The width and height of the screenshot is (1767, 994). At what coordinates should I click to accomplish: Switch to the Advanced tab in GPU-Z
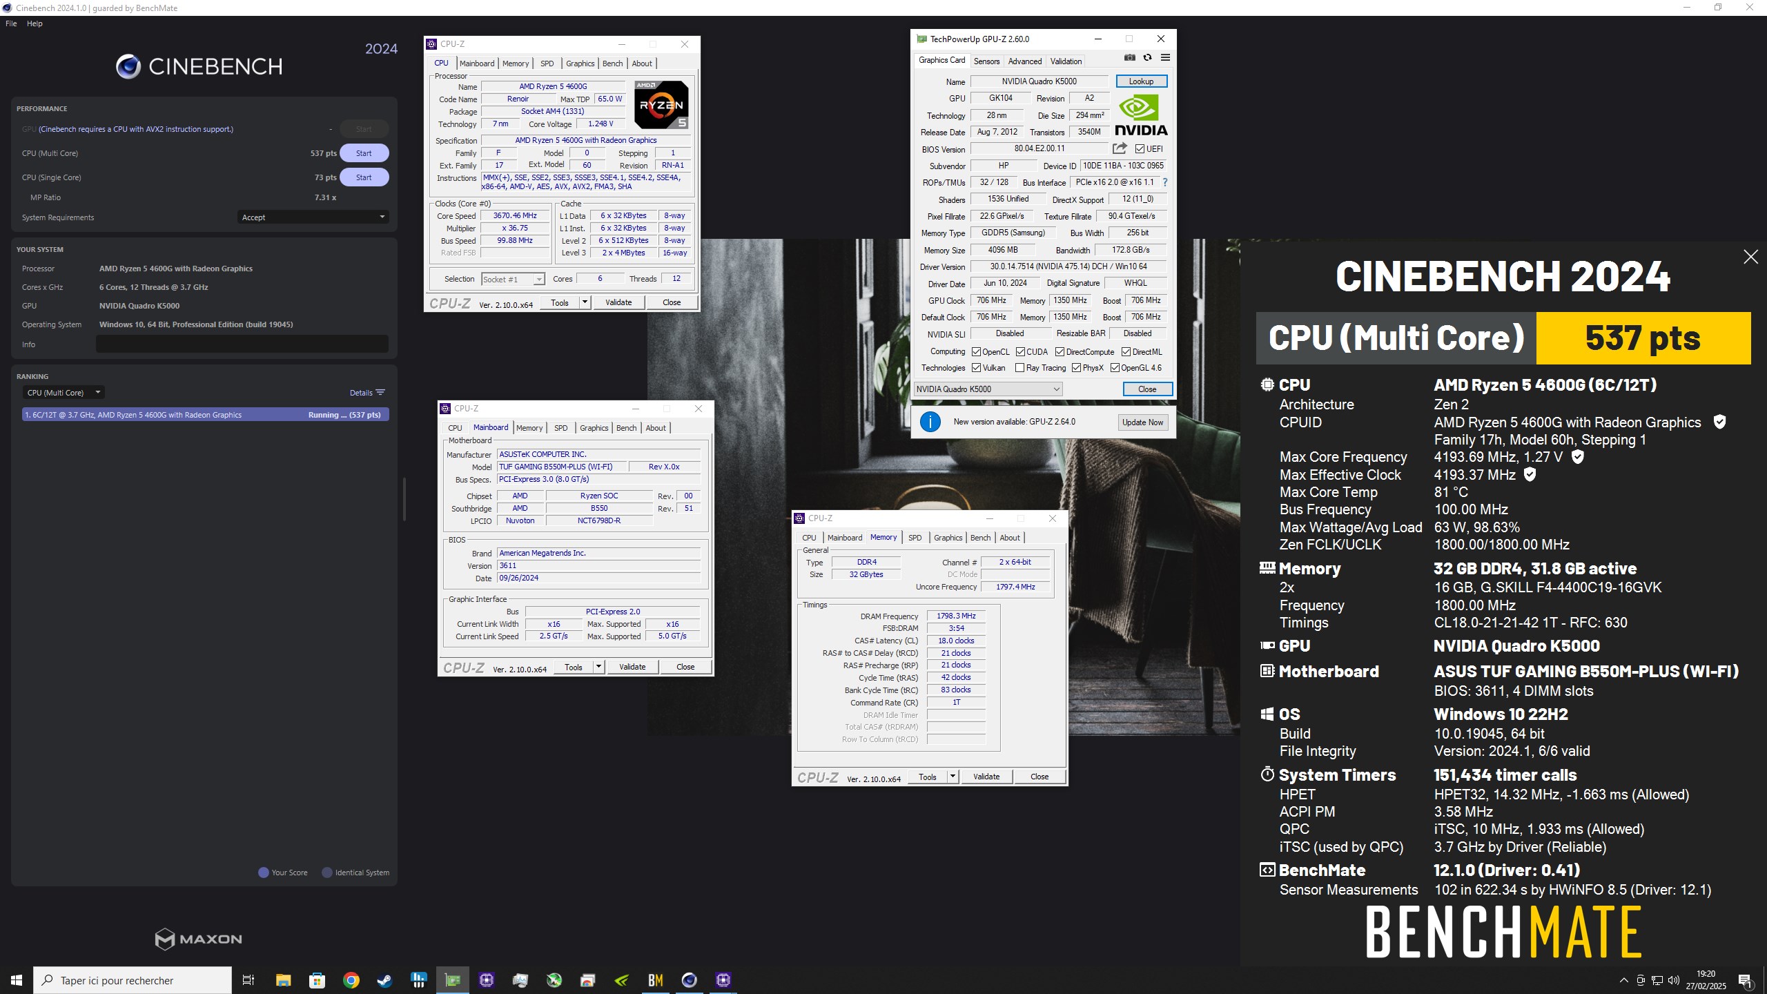1025,61
